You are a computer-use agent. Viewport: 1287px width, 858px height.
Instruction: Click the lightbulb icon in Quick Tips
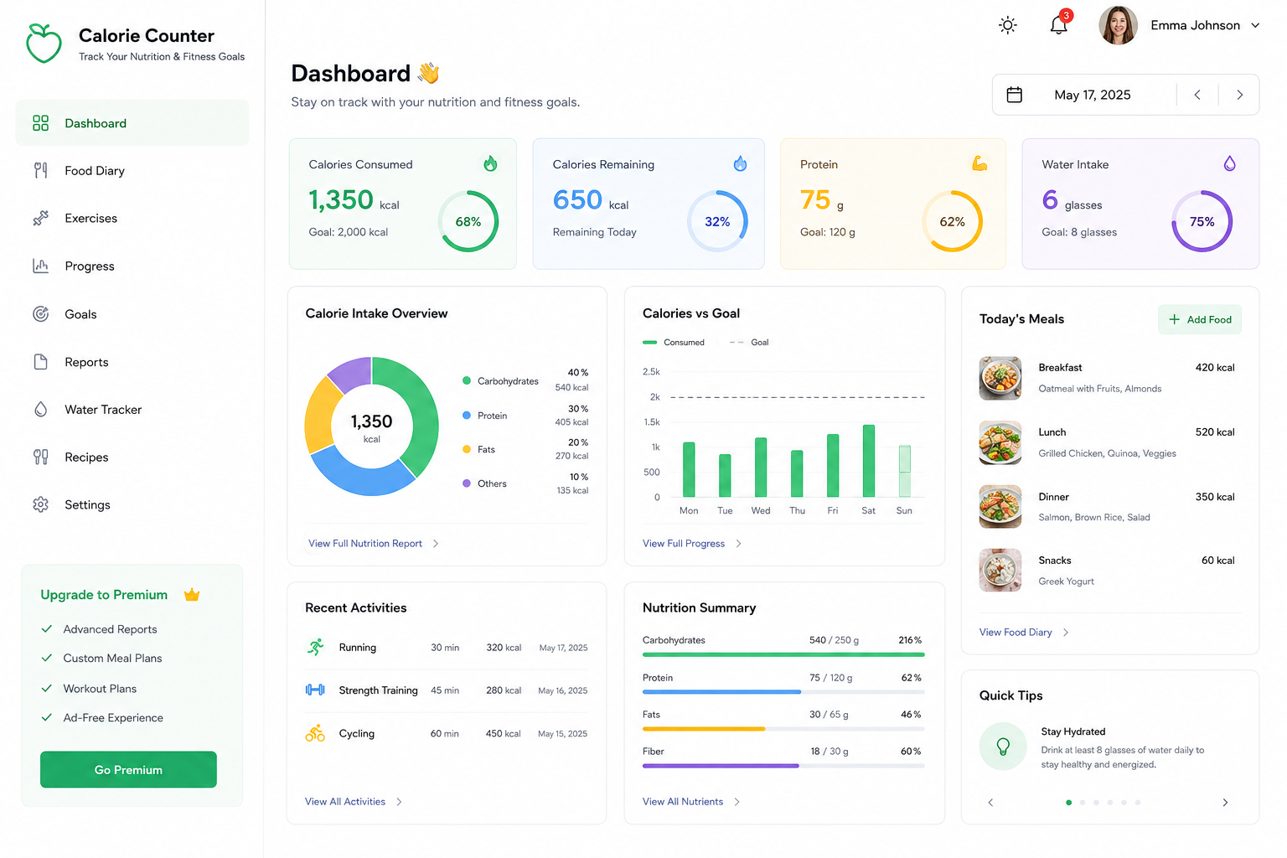pyautogui.click(x=1003, y=747)
